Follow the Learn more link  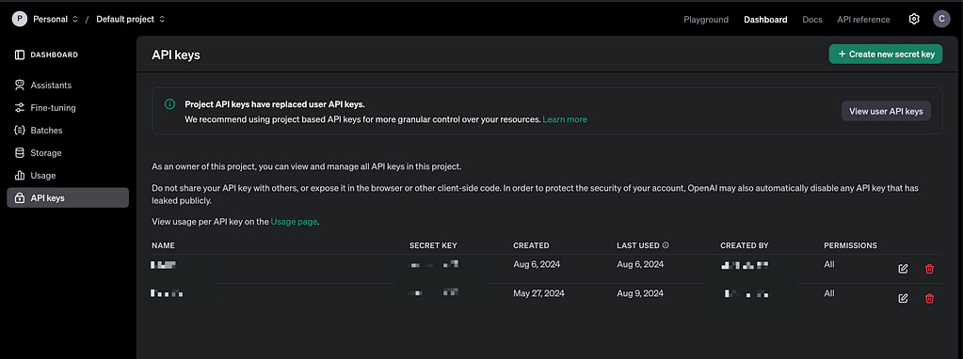[565, 119]
